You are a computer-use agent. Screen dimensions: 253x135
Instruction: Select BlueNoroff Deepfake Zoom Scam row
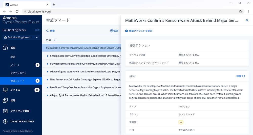coord(82,87)
